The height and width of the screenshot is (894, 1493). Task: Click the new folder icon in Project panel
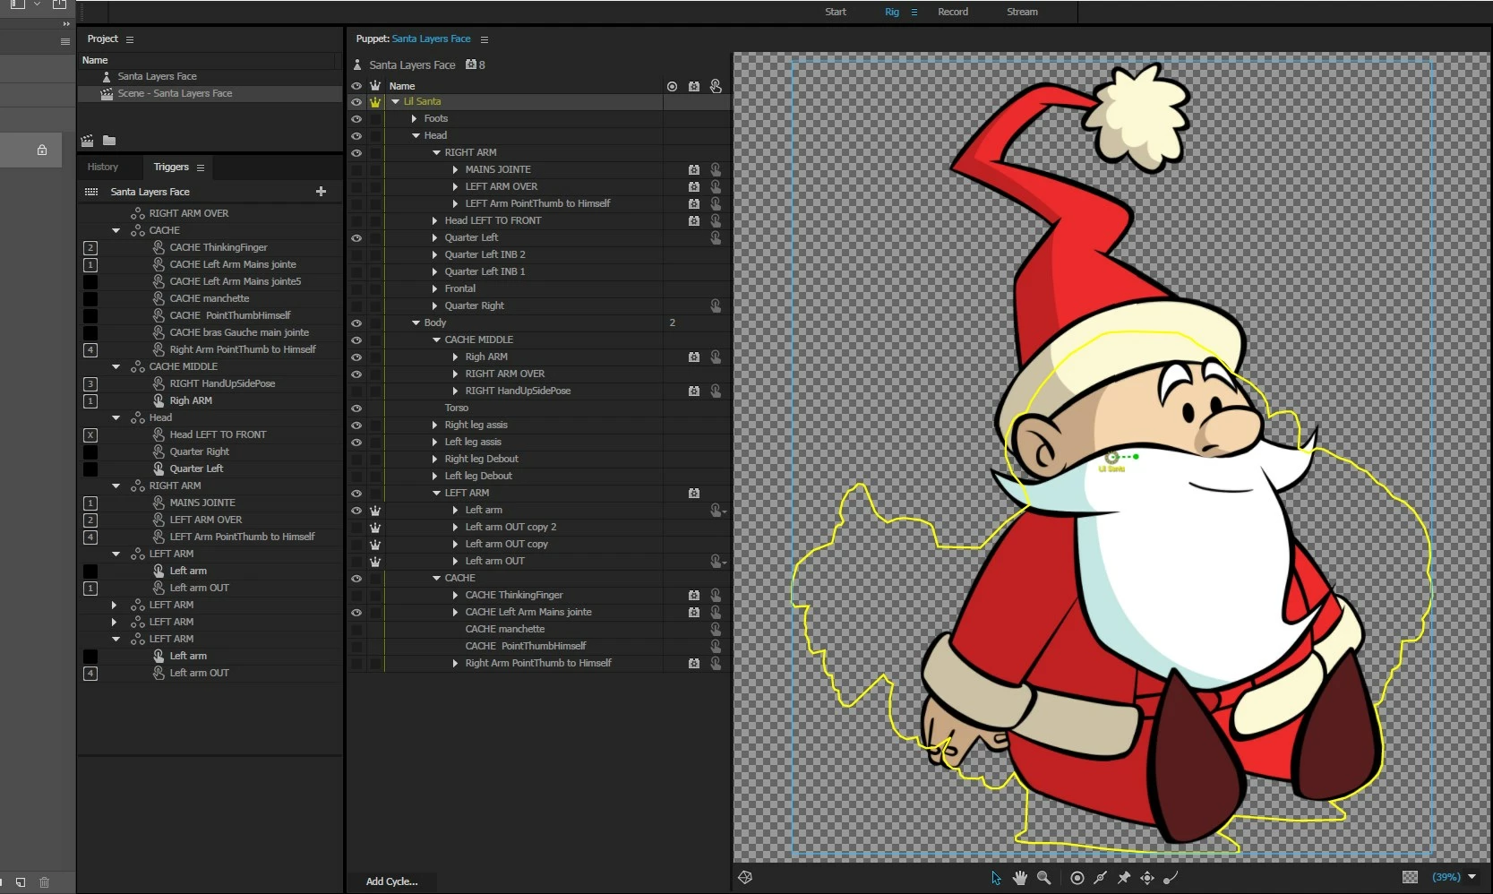(x=109, y=141)
